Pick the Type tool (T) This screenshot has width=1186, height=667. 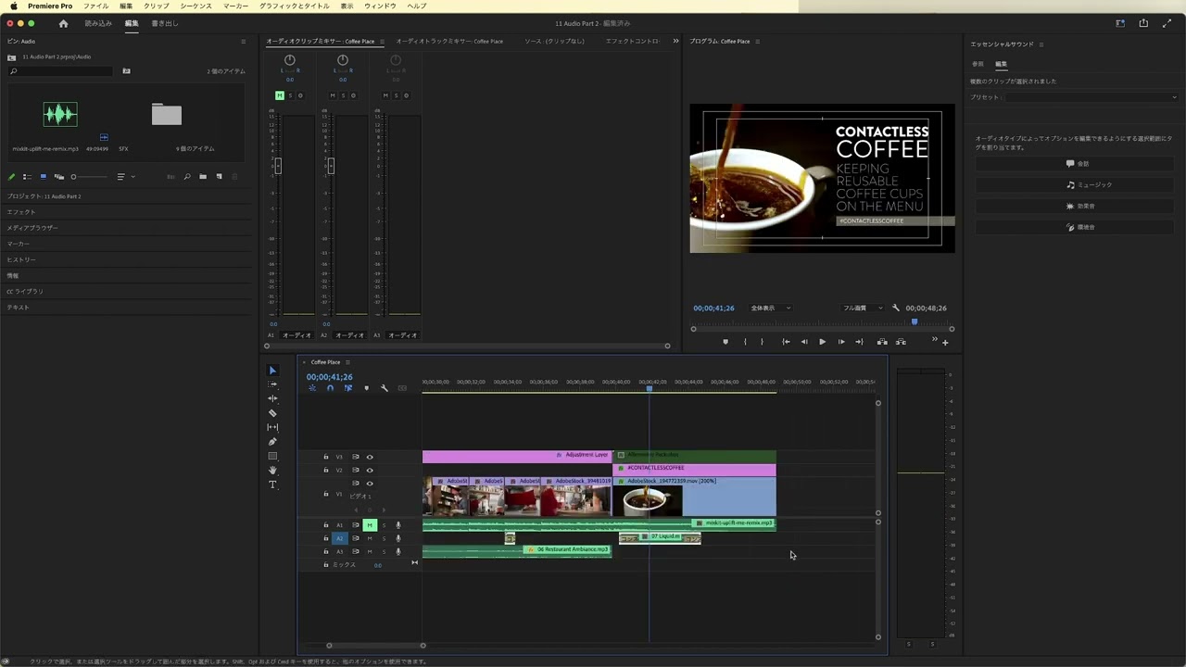tap(272, 485)
